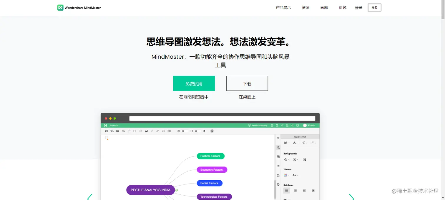Select the Political Factors node
Viewport: 445px width, 200px height.
pyautogui.click(x=210, y=156)
